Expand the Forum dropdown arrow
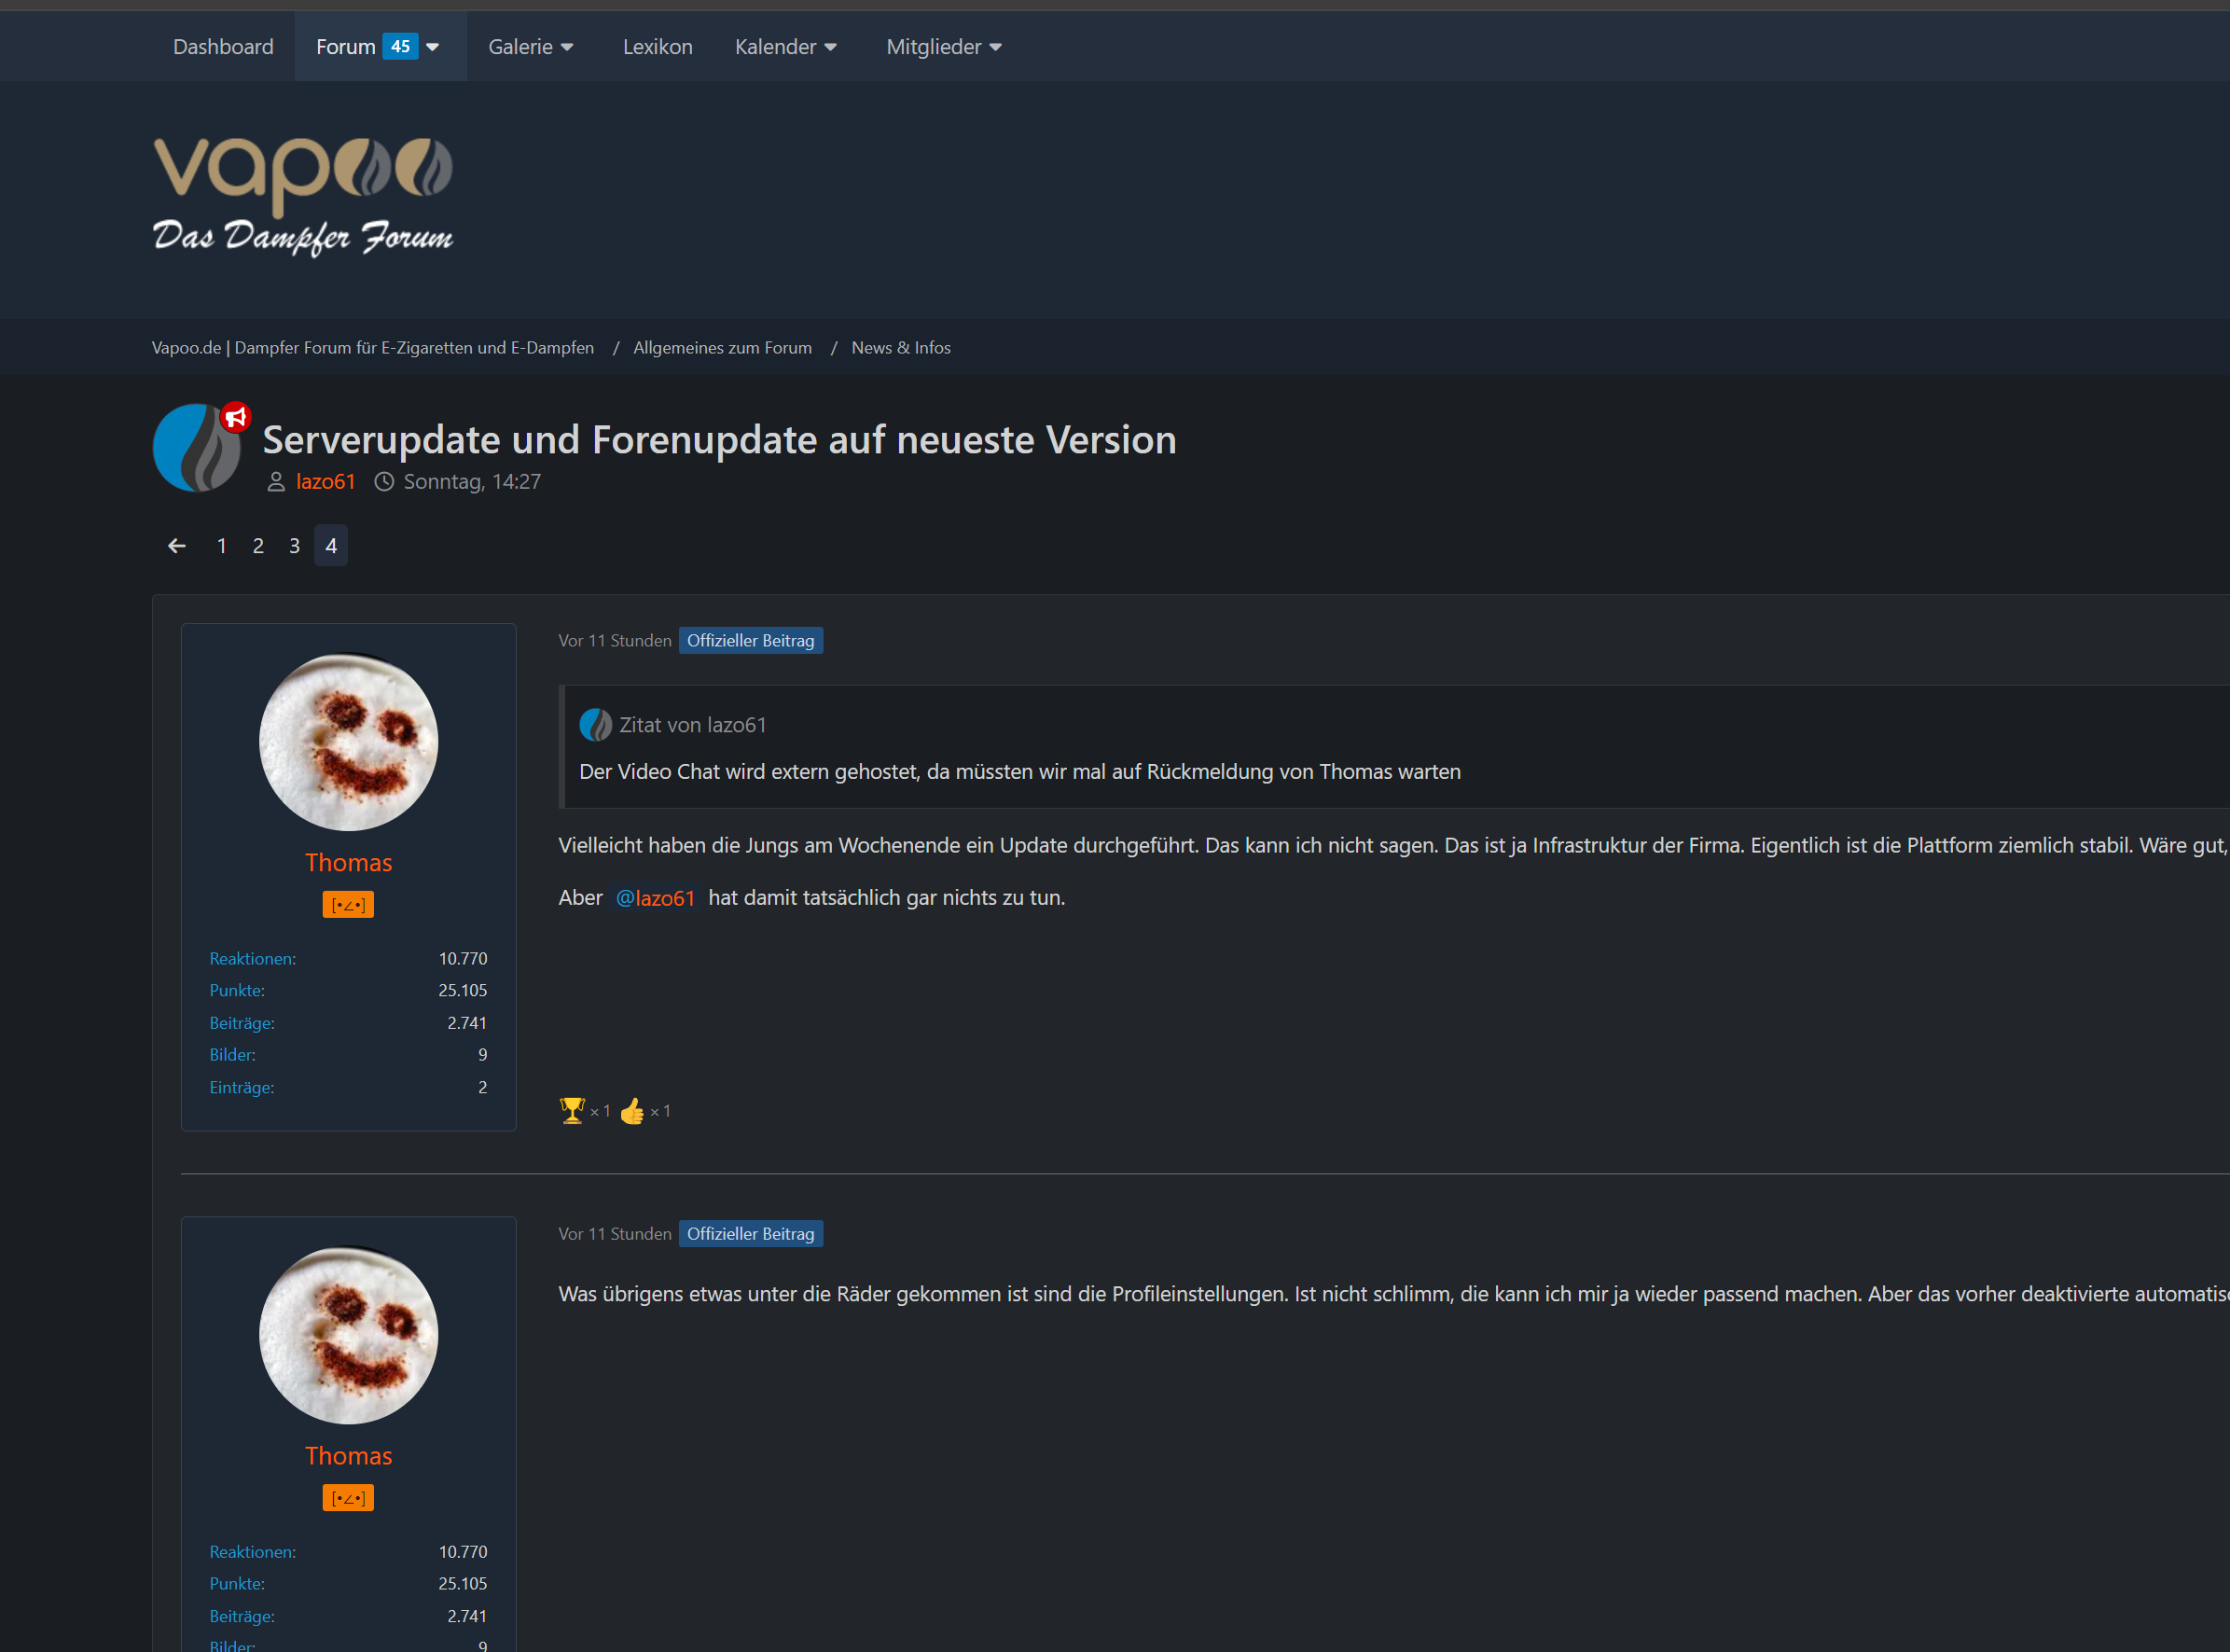The width and height of the screenshot is (2230, 1652). [433, 47]
